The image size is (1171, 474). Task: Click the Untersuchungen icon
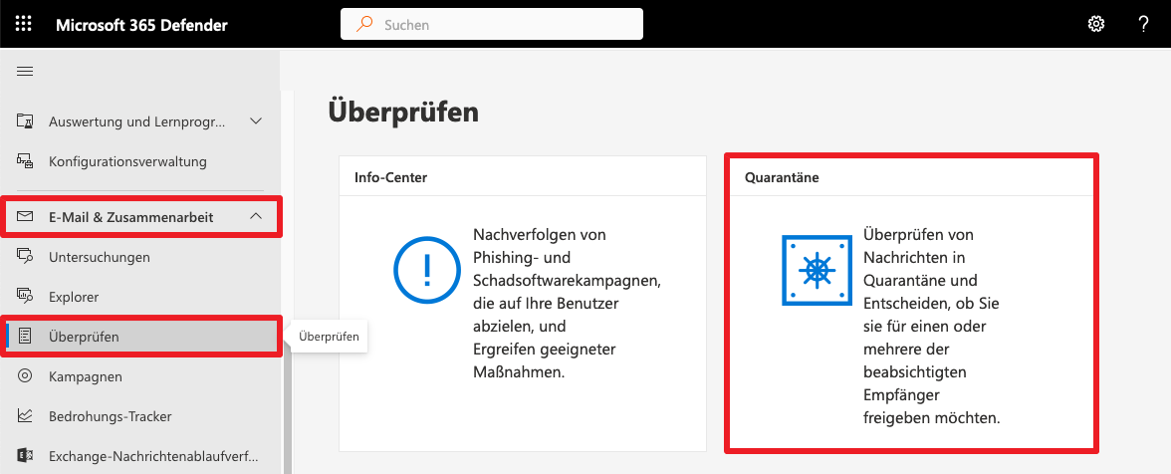point(25,257)
